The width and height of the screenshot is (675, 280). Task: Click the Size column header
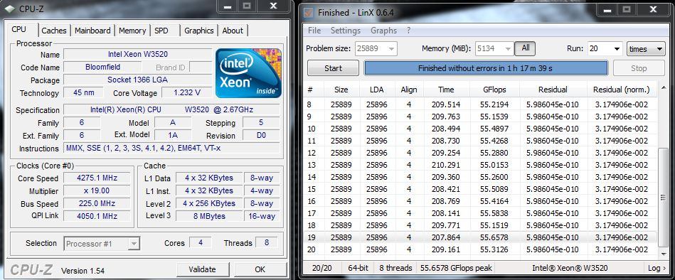click(341, 90)
